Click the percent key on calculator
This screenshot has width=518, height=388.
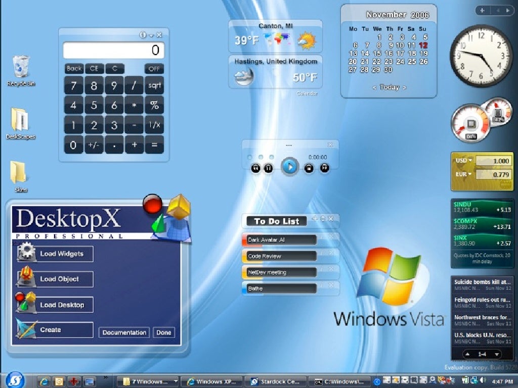tap(154, 105)
